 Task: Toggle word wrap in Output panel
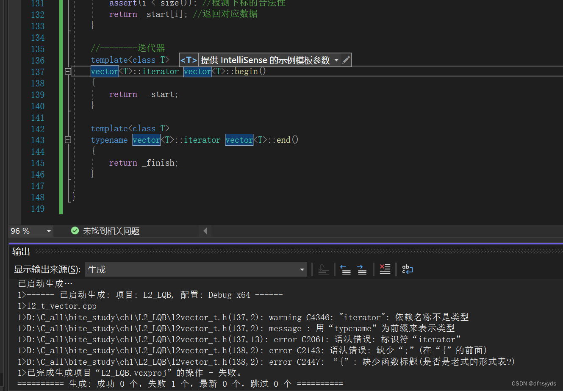tap(407, 269)
